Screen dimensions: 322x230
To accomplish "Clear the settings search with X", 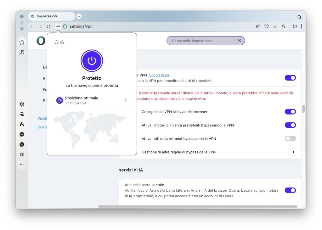I will [x=240, y=41].
